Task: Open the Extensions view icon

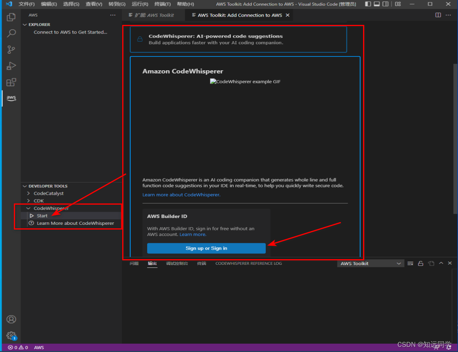Action: click(x=11, y=82)
